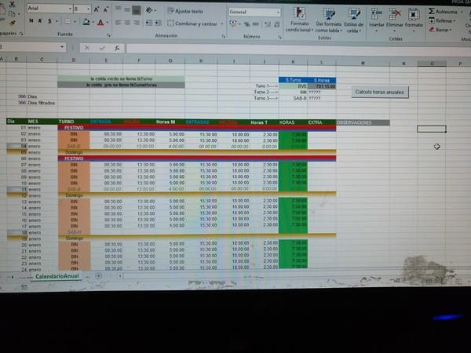The image size is (471, 353).
Task: Increase decimal places icon
Action: (268, 24)
